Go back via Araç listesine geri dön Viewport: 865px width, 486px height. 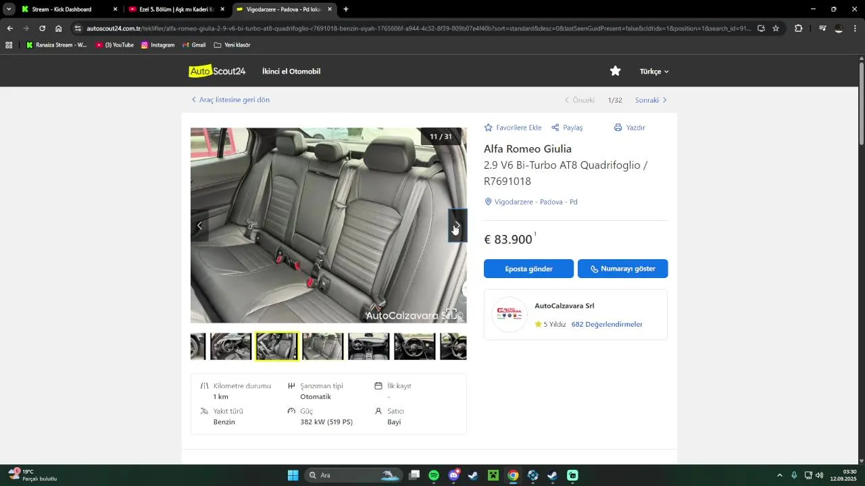pyautogui.click(x=230, y=100)
